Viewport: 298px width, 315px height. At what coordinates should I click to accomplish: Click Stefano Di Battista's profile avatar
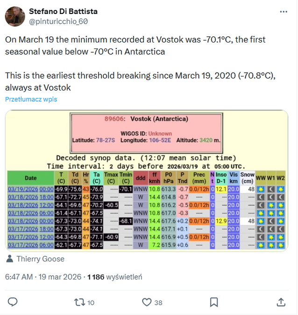click(x=15, y=16)
